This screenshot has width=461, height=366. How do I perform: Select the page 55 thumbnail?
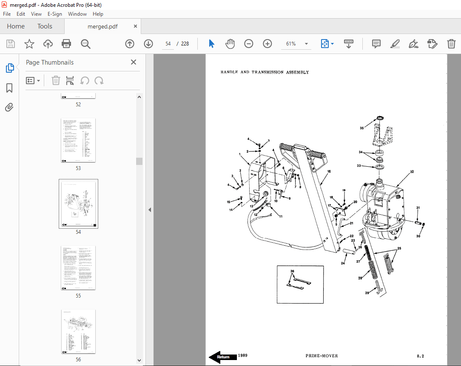pyautogui.click(x=78, y=268)
